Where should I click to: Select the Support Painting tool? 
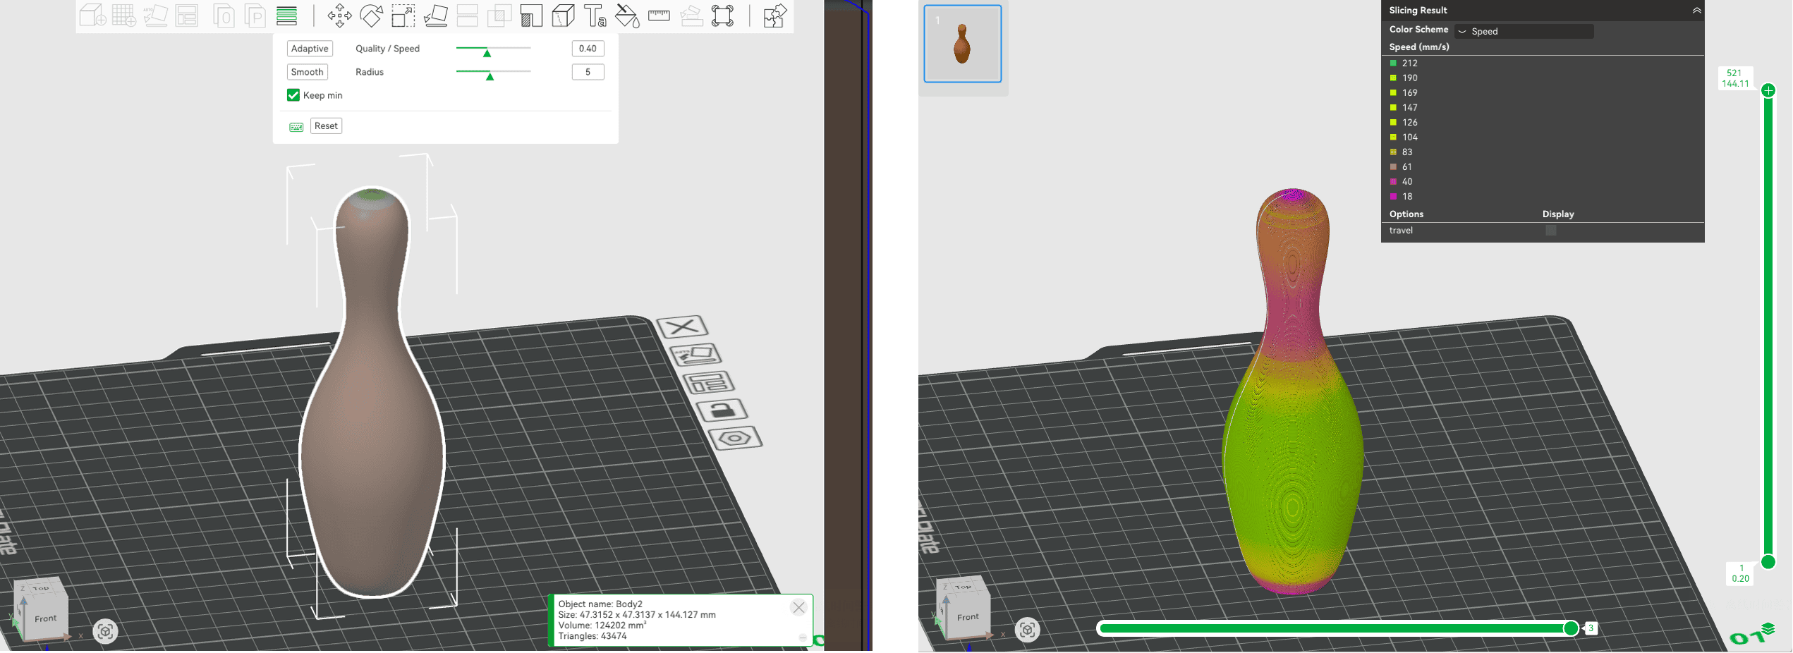[x=531, y=16]
